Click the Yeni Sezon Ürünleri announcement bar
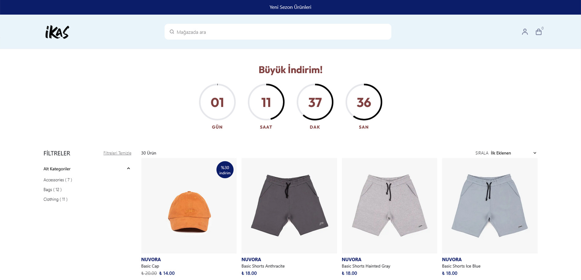 pos(290,7)
